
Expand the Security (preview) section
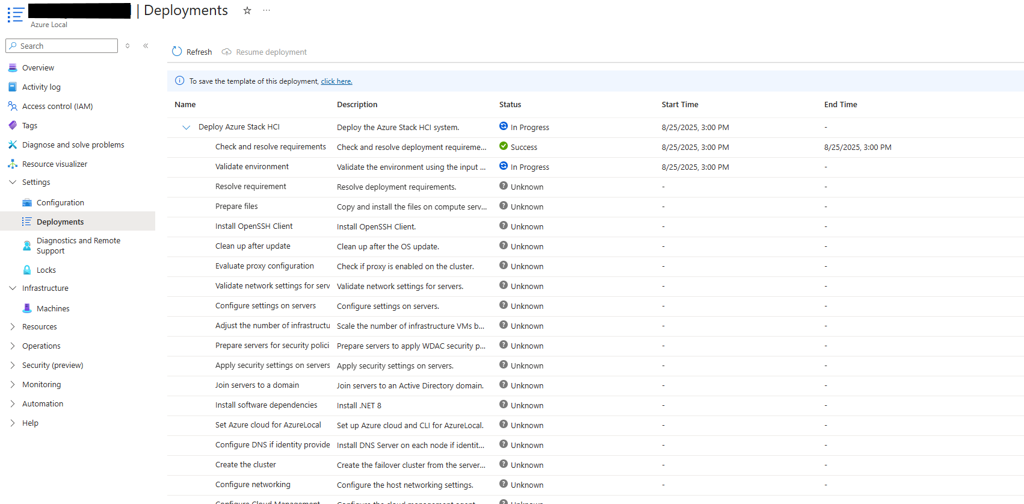coord(13,365)
